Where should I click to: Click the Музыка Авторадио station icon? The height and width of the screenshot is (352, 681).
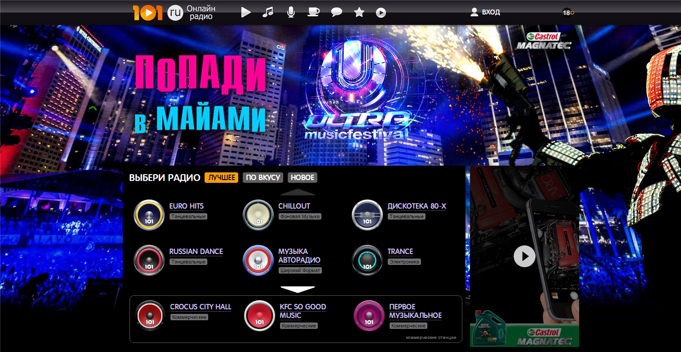pyautogui.click(x=258, y=260)
